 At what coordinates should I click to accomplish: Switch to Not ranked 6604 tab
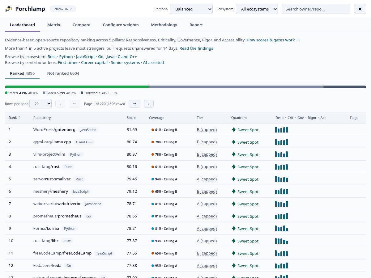coord(63,73)
